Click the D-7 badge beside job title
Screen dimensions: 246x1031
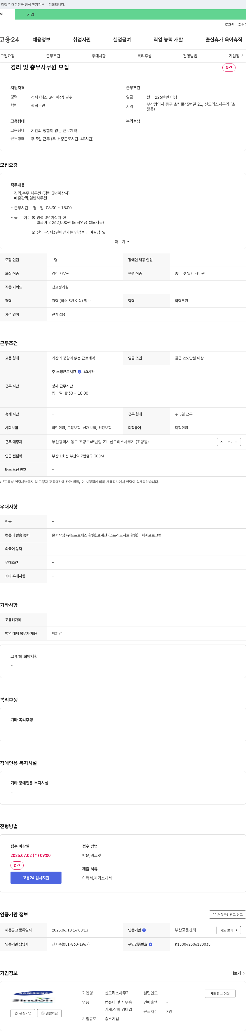(x=229, y=68)
